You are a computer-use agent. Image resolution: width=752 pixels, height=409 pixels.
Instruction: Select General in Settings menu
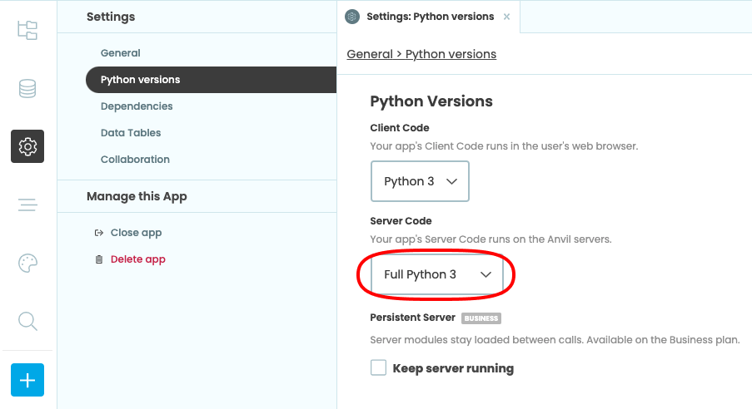point(121,53)
